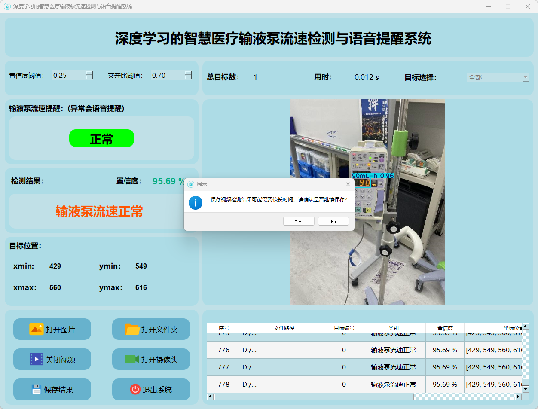Increase the confidence threshold value
538x409 pixels.
click(x=89, y=73)
